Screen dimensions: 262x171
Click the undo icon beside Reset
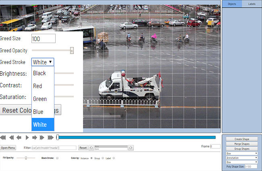tap(91, 148)
